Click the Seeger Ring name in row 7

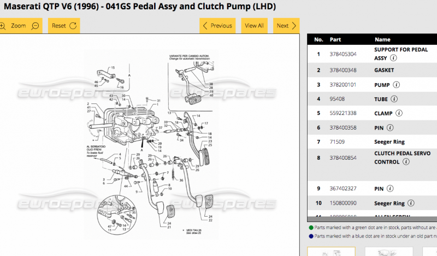tap(389, 142)
